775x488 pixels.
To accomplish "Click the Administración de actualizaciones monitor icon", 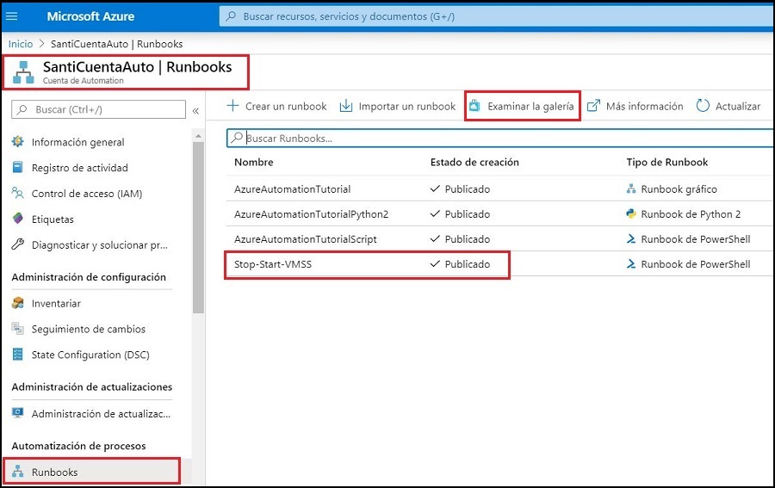I will pyautogui.click(x=18, y=413).
